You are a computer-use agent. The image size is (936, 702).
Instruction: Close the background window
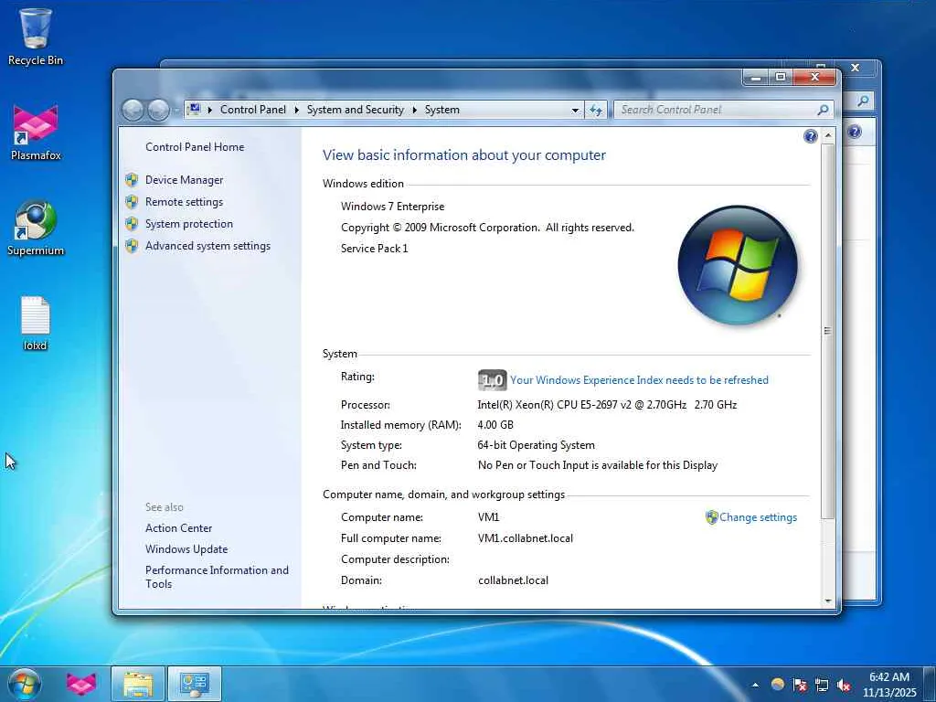(855, 68)
